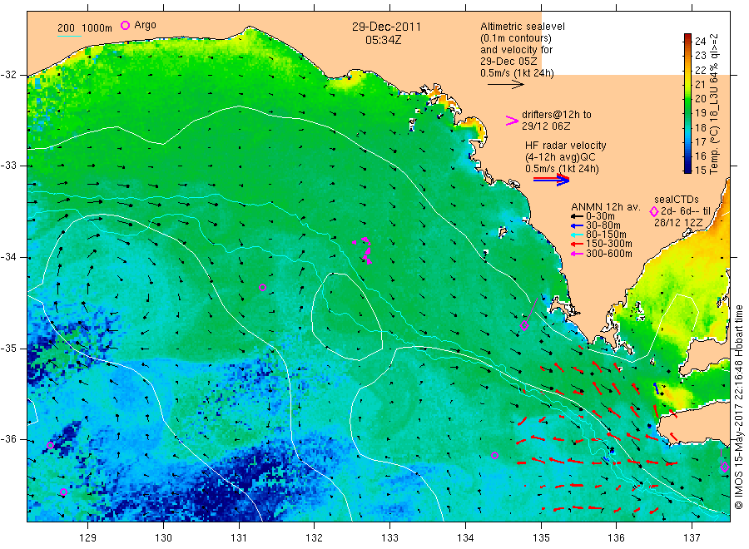Click the sealCTD diamond at the map's east edge
The image size is (749, 549).
(x=725, y=467)
